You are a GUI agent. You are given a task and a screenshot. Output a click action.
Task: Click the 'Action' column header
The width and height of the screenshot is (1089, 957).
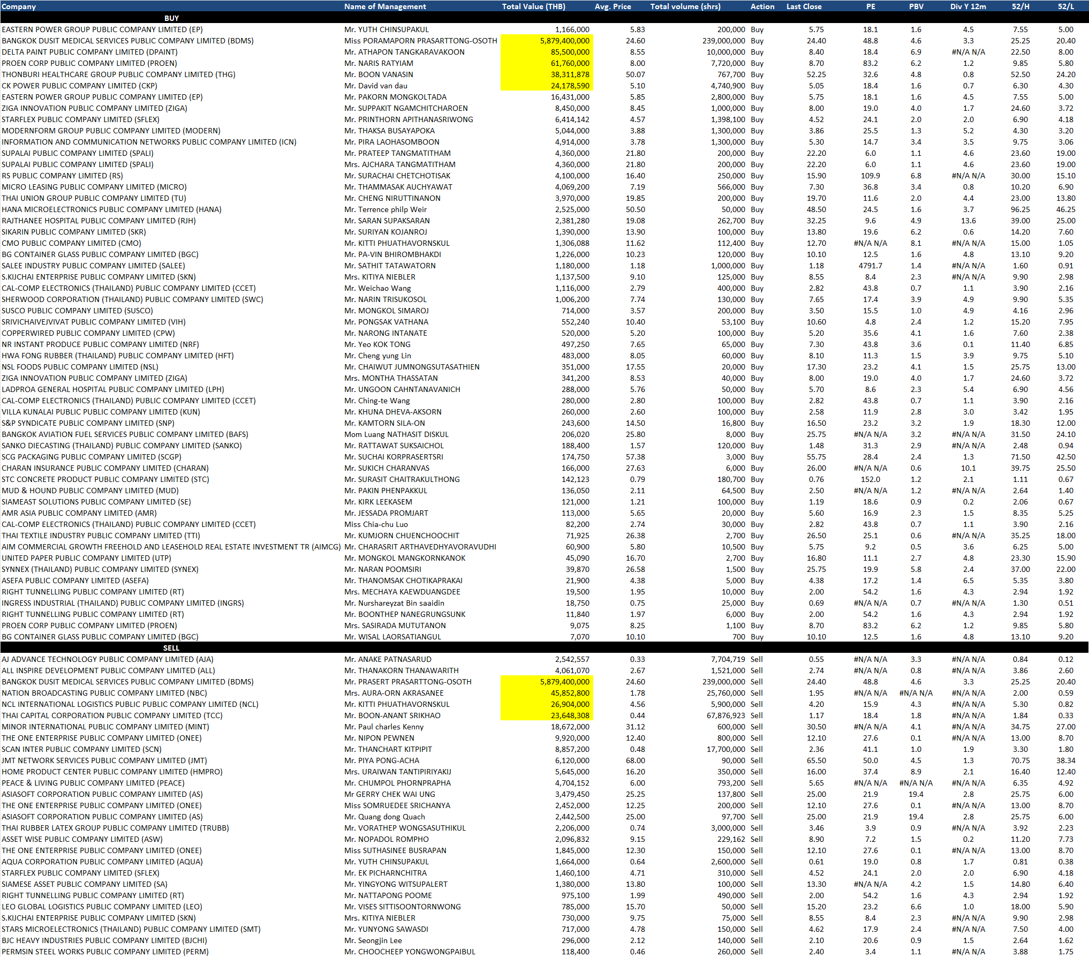pyautogui.click(x=762, y=6)
